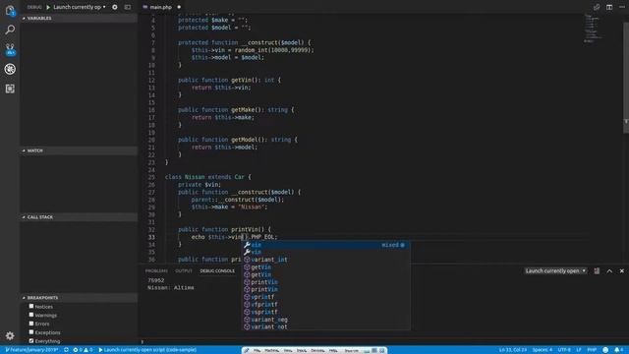
Task: Collapse the CALL STACK section
Action: [x=79, y=217]
